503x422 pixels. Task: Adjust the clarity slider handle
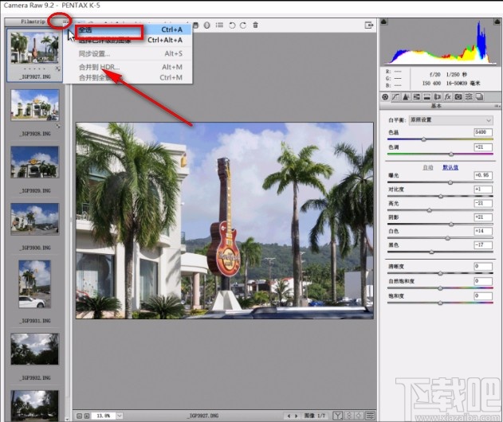coord(440,273)
